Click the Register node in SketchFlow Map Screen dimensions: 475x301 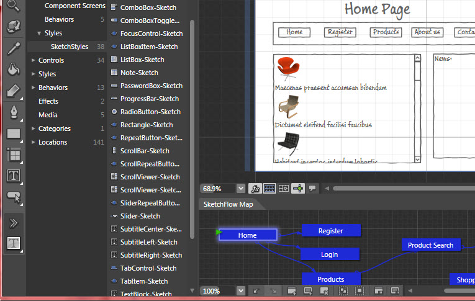click(330, 231)
